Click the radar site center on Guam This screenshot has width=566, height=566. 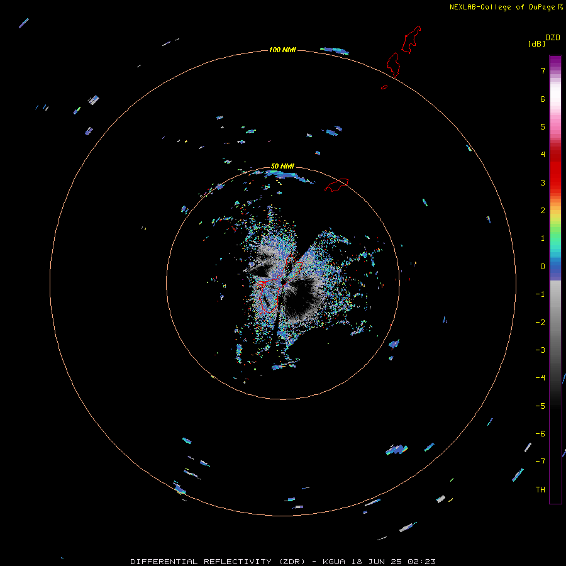click(284, 282)
